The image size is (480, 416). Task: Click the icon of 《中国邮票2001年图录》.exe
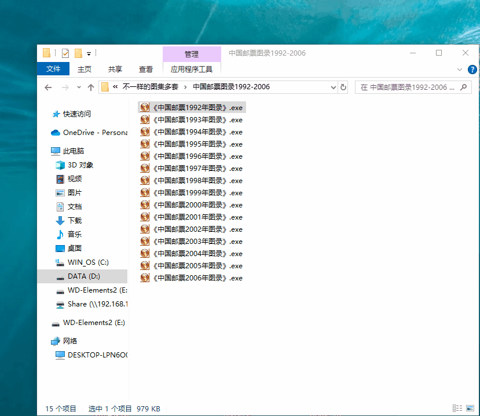pyautogui.click(x=145, y=217)
